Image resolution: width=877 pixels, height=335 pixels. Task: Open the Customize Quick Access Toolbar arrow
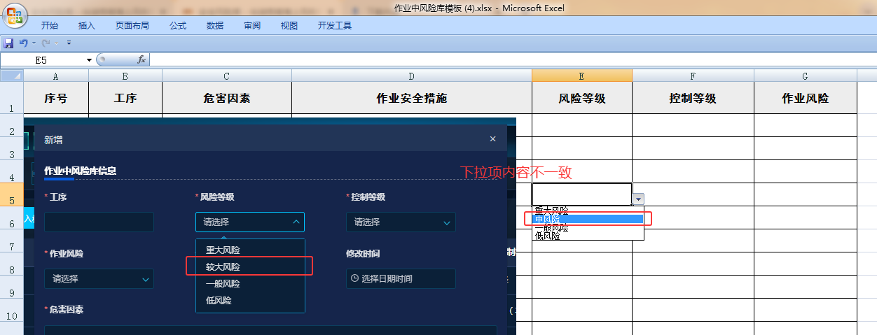69,43
